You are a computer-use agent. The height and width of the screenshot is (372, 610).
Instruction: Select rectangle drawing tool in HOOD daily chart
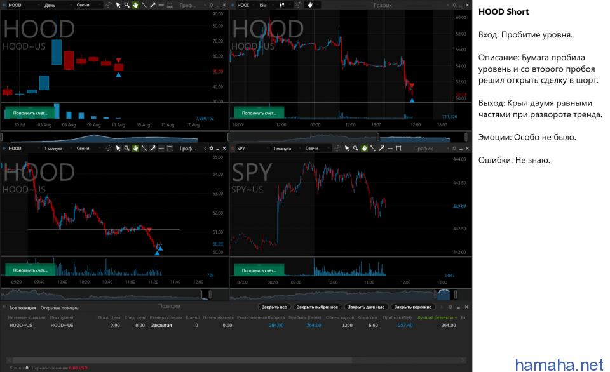[170, 5]
